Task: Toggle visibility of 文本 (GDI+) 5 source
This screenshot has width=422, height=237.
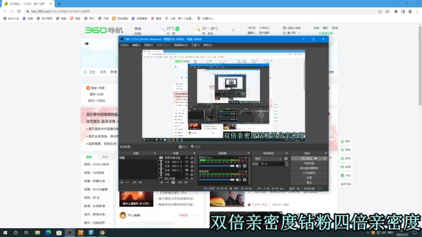Action: click(x=187, y=162)
